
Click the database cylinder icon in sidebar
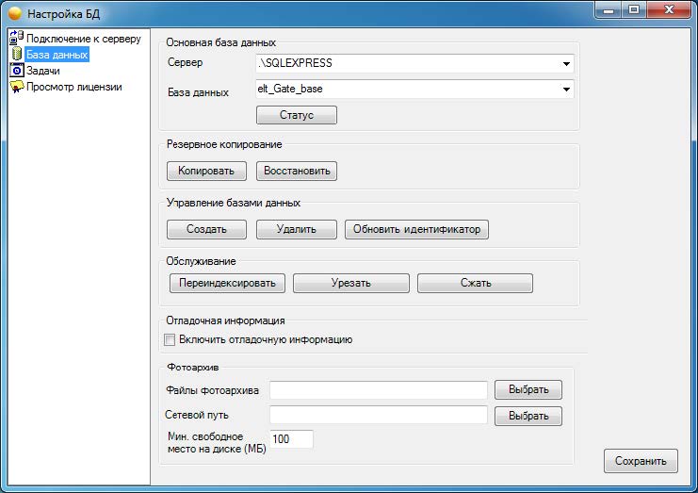16,55
